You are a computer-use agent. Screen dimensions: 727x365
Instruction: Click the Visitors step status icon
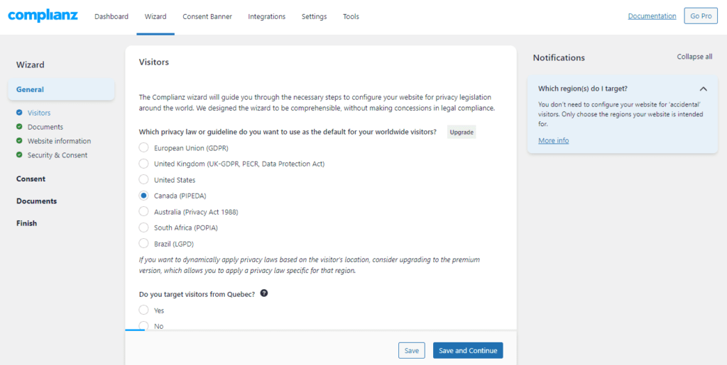point(19,113)
